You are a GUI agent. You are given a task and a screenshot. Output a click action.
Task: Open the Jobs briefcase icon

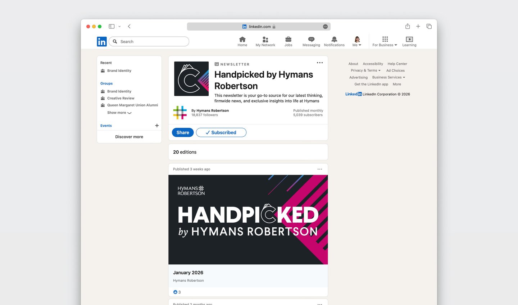click(288, 39)
